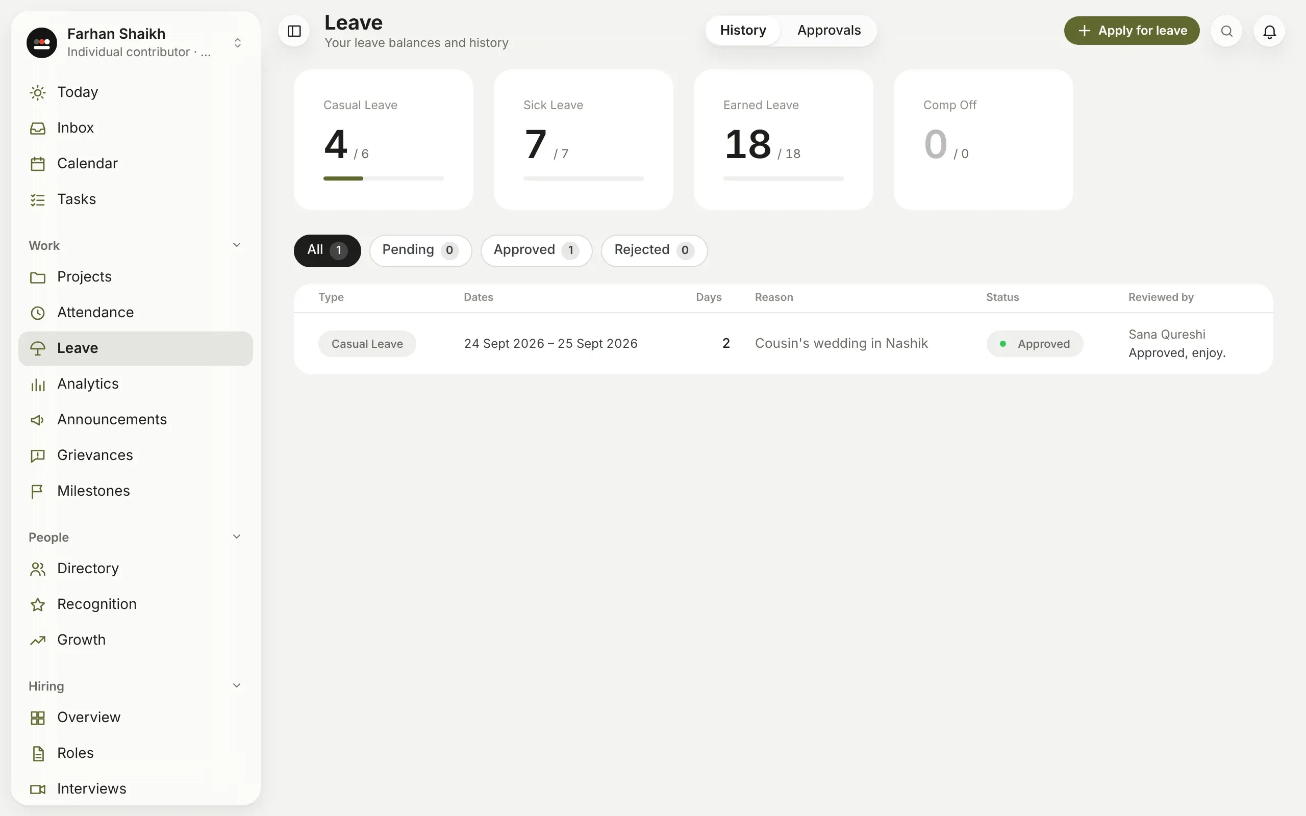This screenshot has width=1306, height=816.
Task: Click the Sick Leave progress bar
Action: click(584, 178)
